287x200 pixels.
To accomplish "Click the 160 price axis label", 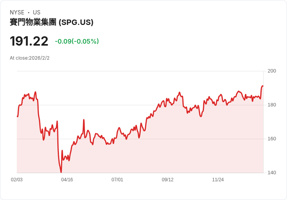I will coord(272,139).
